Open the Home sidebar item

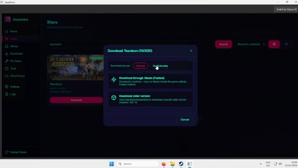[21, 31]
